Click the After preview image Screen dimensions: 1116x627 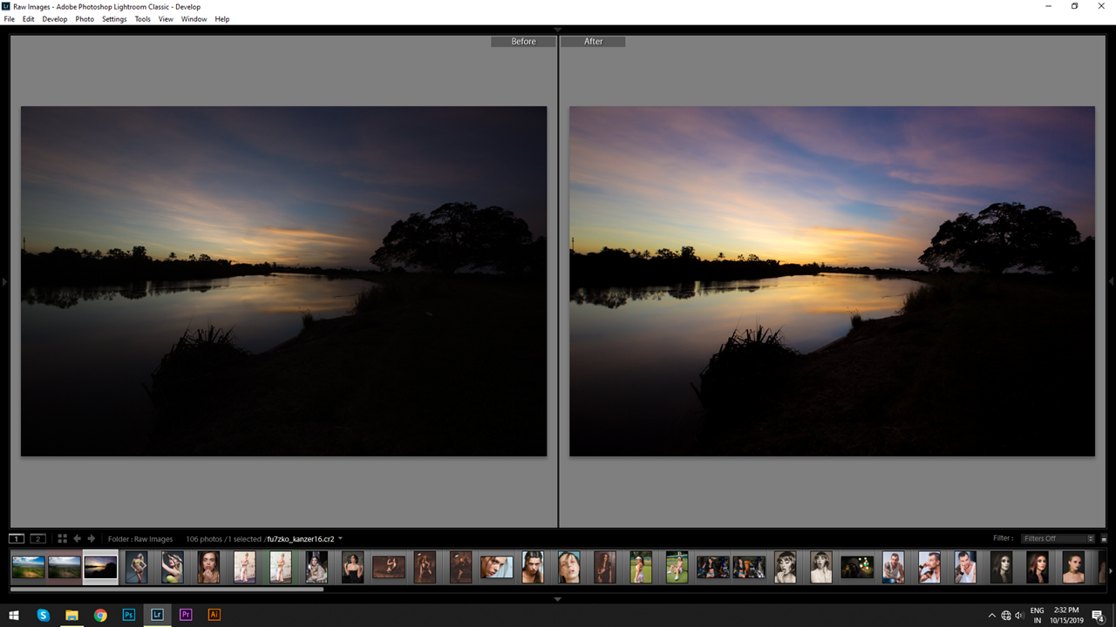click(832, 281)
